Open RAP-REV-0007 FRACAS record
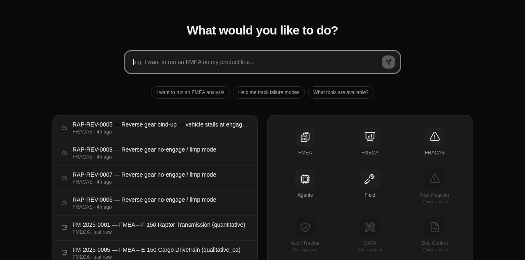525x260 pixels. point(155,178)
